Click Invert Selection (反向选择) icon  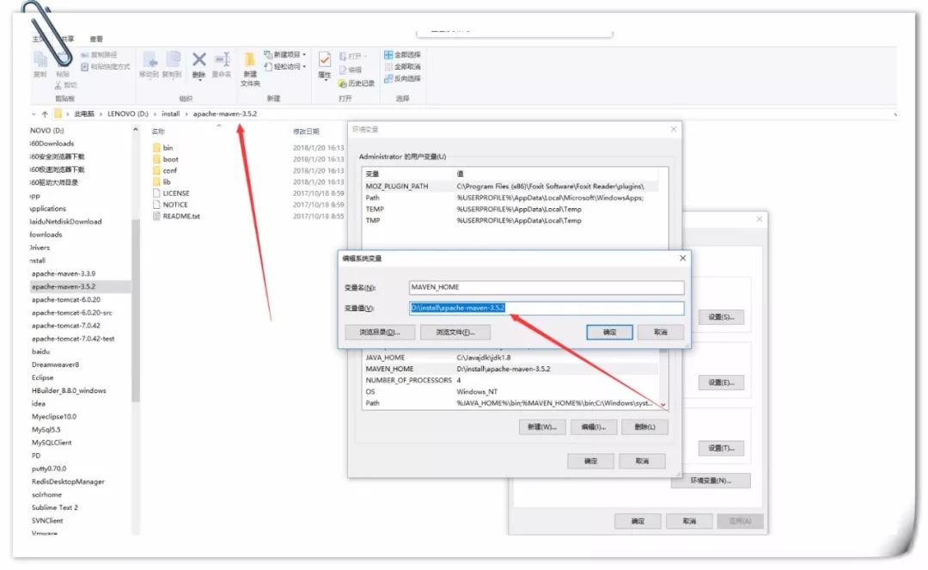(x=402, y=78)
